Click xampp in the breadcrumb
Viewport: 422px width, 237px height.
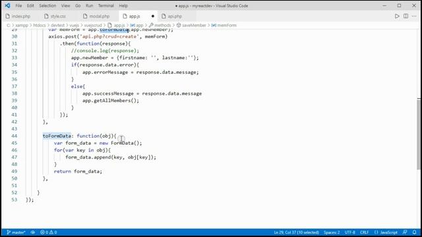[22, 25]
